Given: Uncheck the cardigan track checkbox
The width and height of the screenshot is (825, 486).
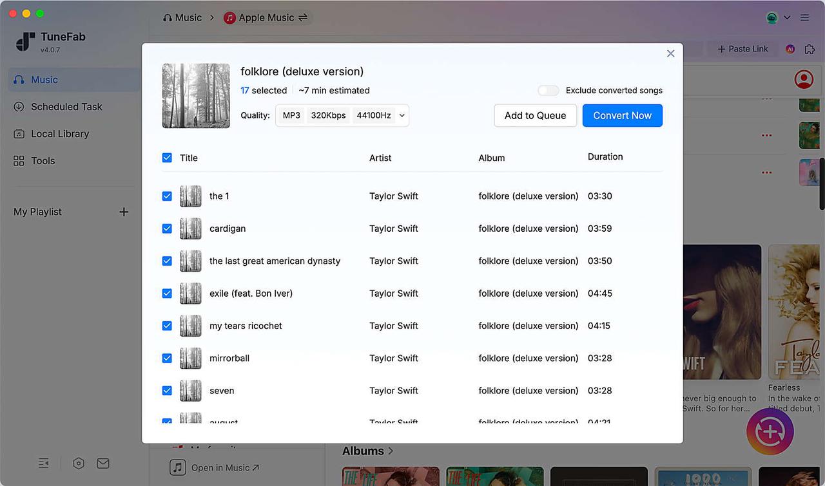Looking at the screenshot, I should click(167, 229).
